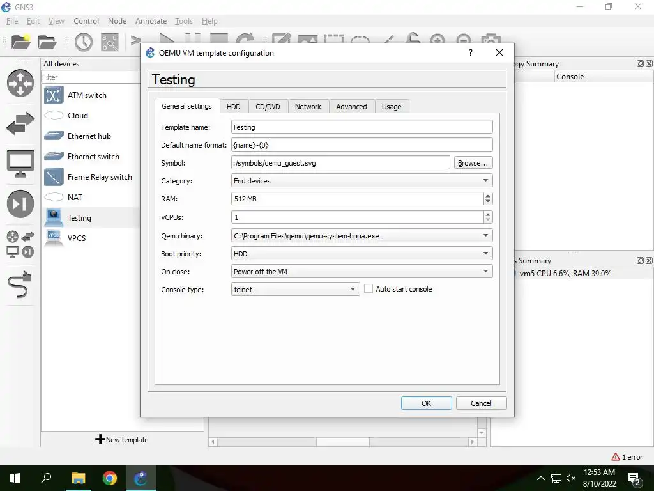Browse switches category in device sidebar
This screenshot has height=491, width=654.
point(20,123)
